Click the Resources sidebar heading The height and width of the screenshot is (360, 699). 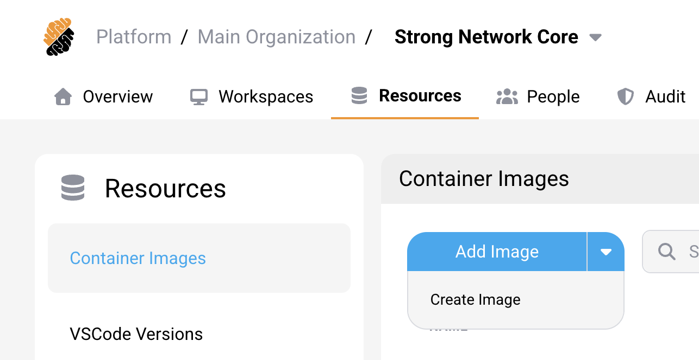pyautogui.click(x=165, y=189)
